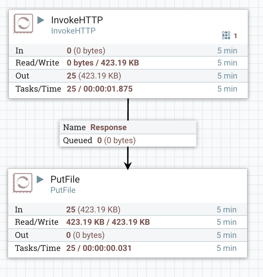The height and width of the screenshot is (277, 263).
Task: Click the connection arrowhead above PutFile
Action: pyautogui.click(x=128, y=166)
